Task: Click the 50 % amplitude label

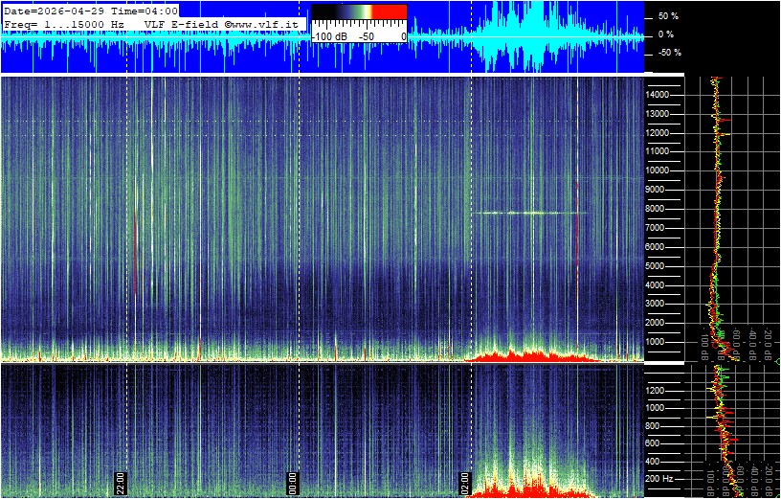Action: coord(667,16)
